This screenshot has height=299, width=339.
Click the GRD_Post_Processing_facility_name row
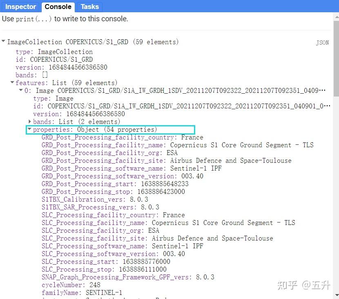click(178, 145)
